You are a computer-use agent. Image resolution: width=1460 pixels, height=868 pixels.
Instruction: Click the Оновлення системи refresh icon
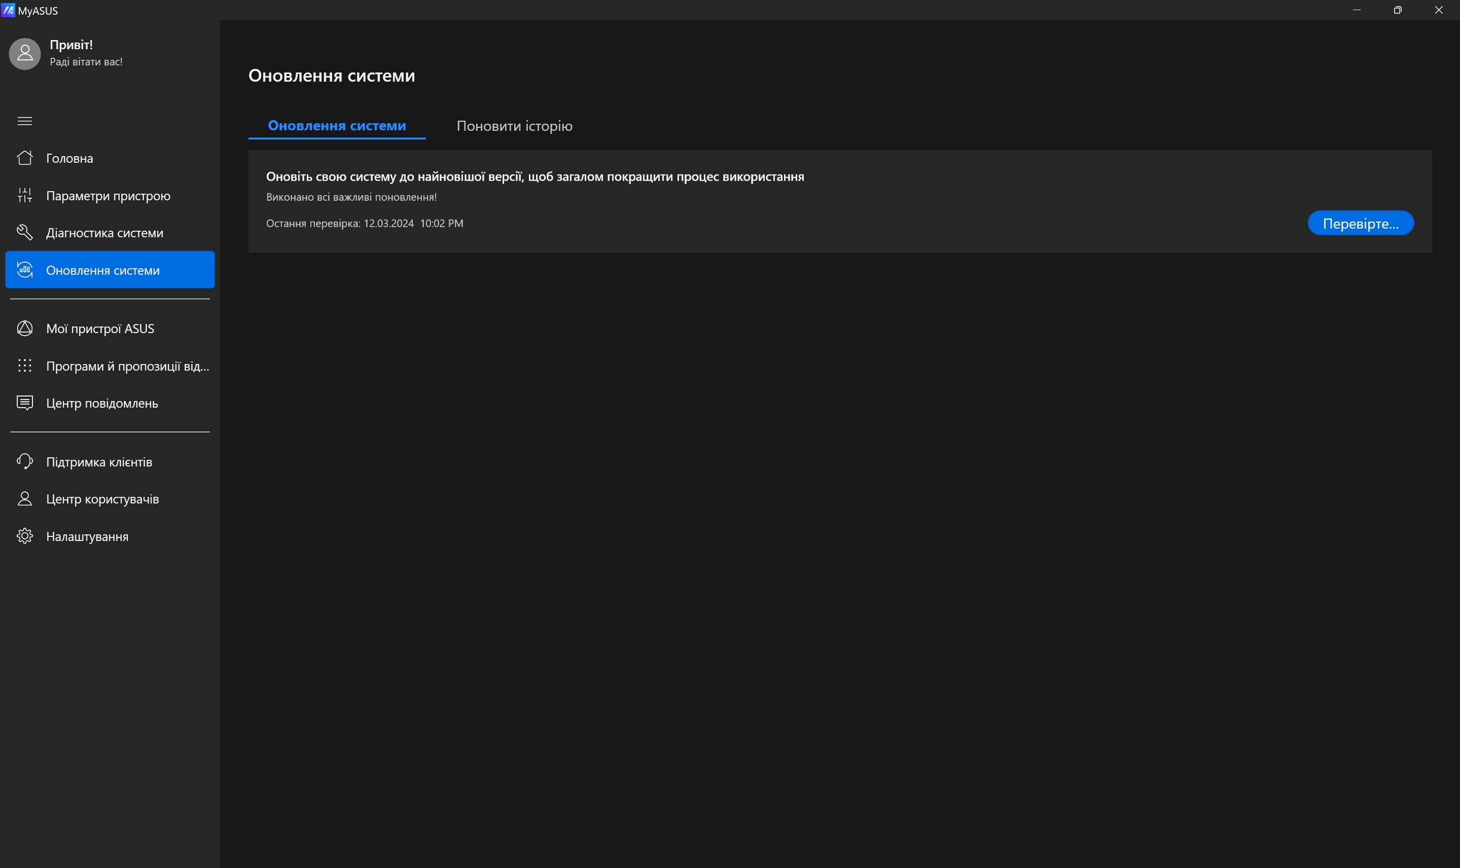tap(24, 270)
